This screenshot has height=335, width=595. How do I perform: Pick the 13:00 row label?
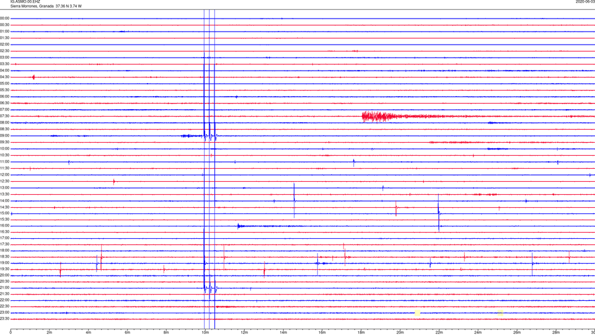coord(5,187)
